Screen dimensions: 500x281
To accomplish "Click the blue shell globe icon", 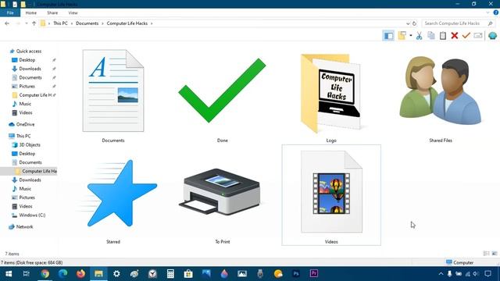I will 492,35.
